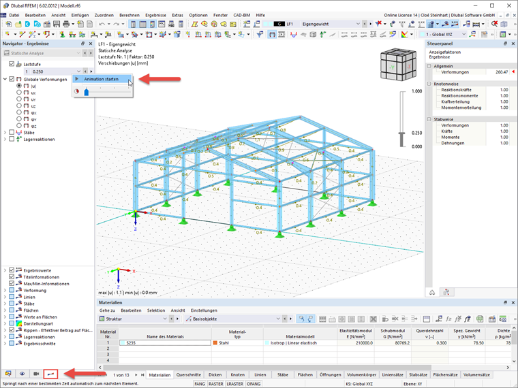Uncheck Globale Verformungen checkbox
Image resolution: width=518 pixels, height=388 pixels.
(12, 79)
